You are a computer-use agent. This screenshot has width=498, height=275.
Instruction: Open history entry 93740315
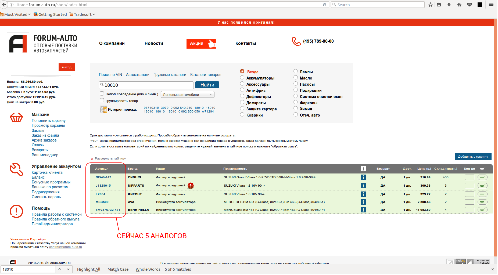pos(151,108)
